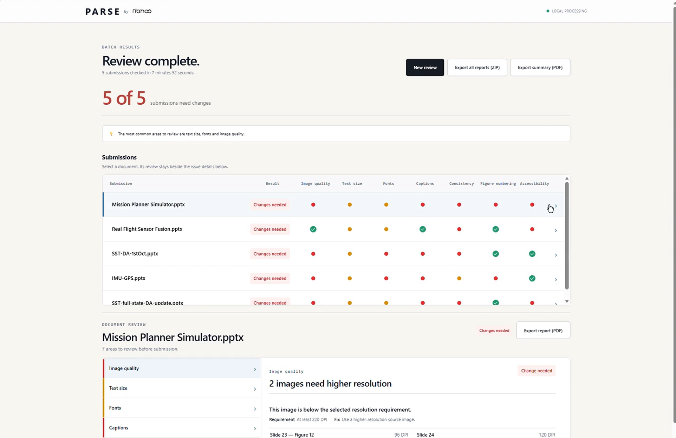Select the Image quality review tab
The image size is (676, 438).
(x=182, y=368)
